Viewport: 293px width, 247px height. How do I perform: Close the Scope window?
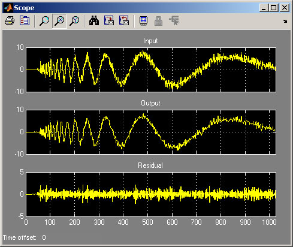click(284, 8)
